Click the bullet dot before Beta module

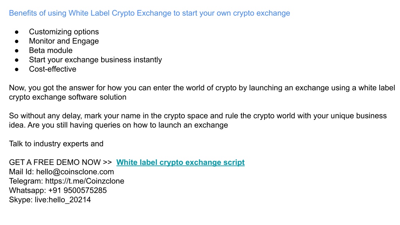(x=16, y=50)
